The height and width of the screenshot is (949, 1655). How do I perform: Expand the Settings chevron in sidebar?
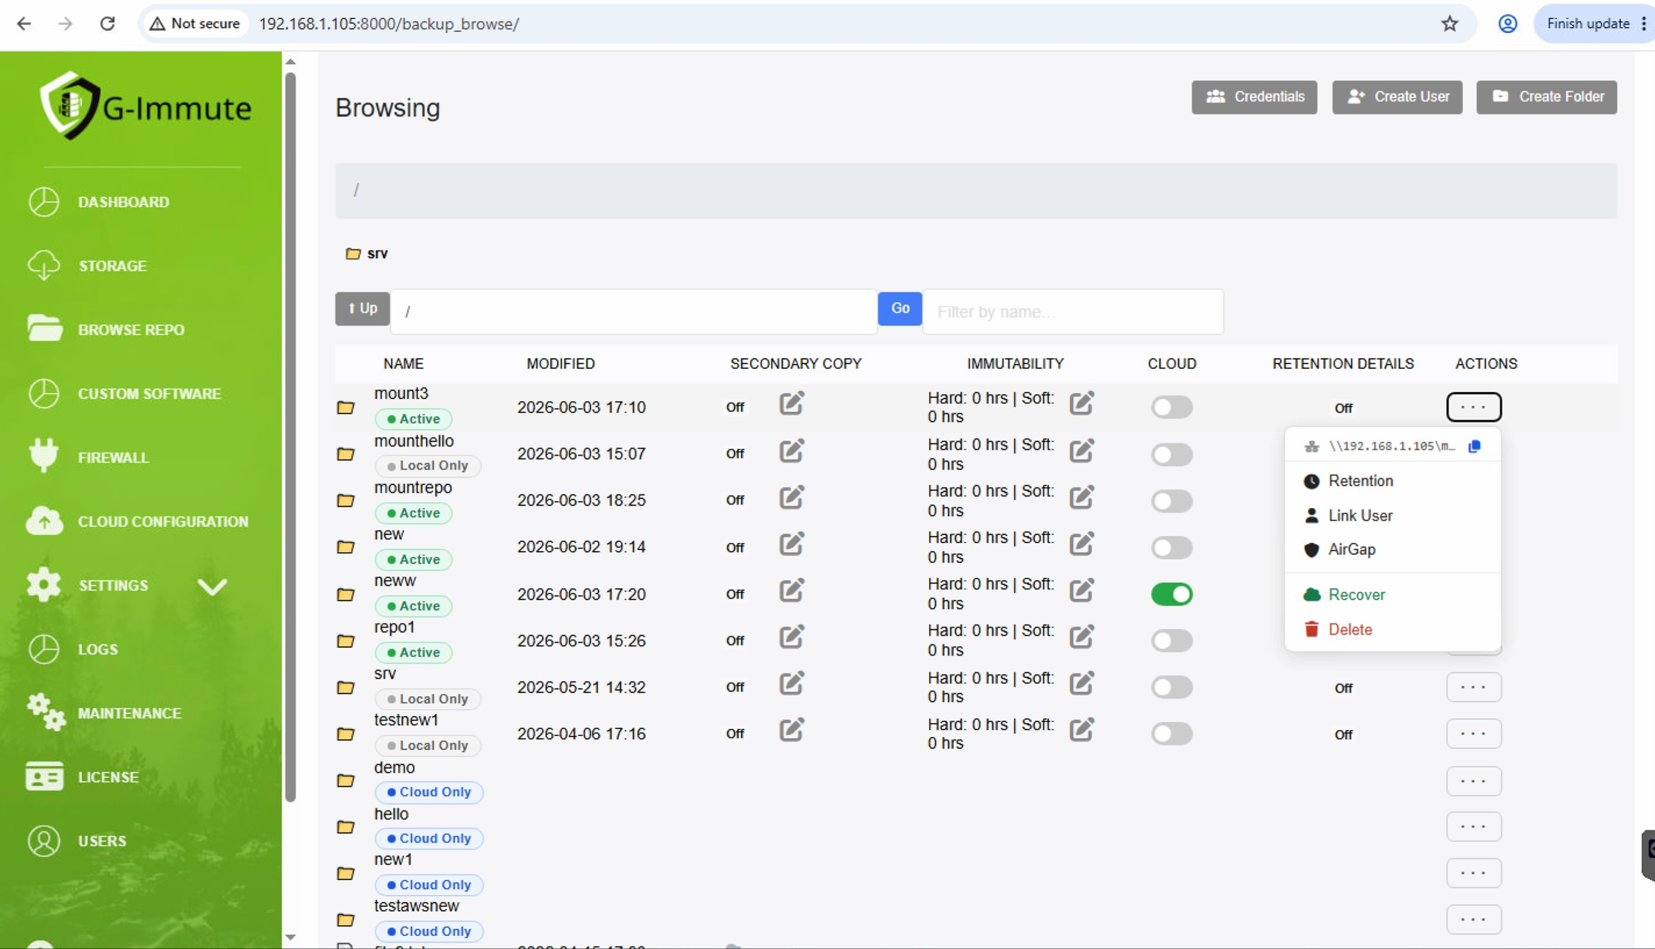pos(212,586)
